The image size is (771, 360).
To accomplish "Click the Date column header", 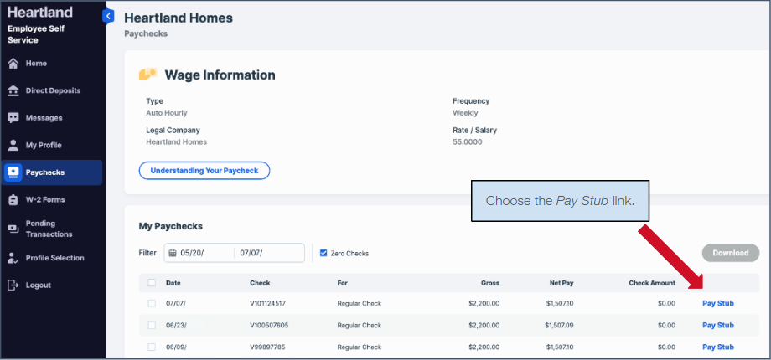I will [x=173, y=283].
